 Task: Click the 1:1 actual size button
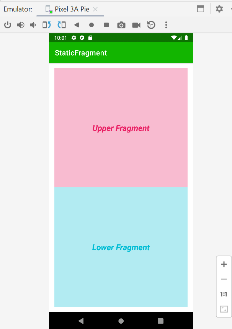(x=224, y=294)
